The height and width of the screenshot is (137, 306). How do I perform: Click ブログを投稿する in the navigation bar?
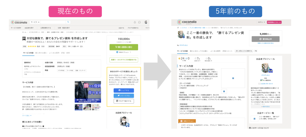tap(133, 28)
